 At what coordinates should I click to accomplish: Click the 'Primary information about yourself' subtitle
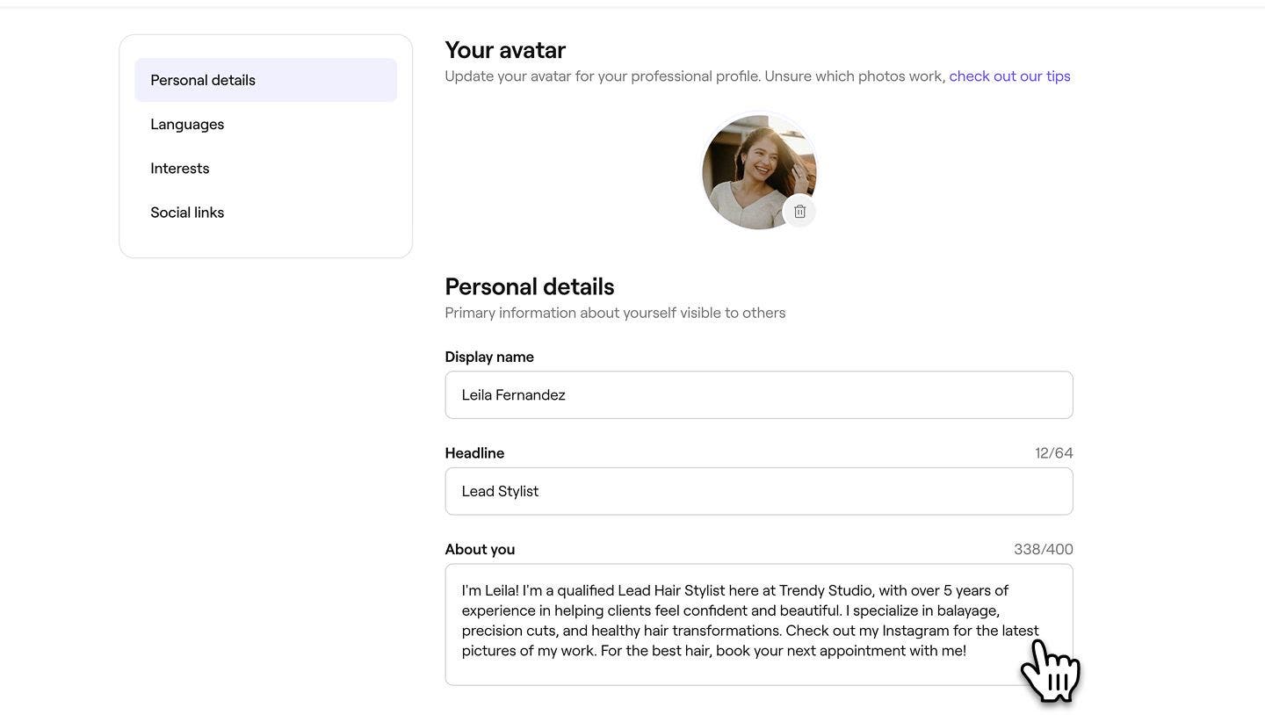[615, 313]
